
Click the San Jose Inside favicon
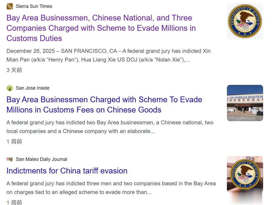point(10,88)
